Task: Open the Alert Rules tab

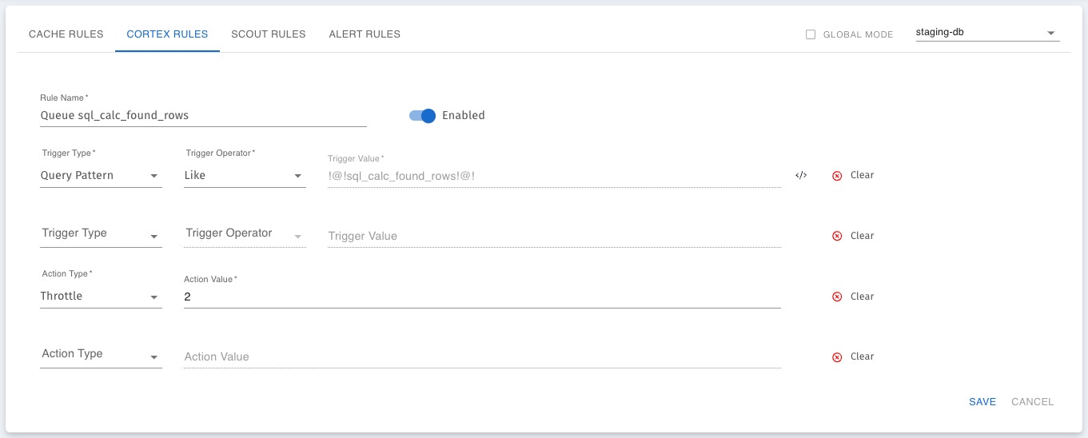Action: [x=365, y=34]
